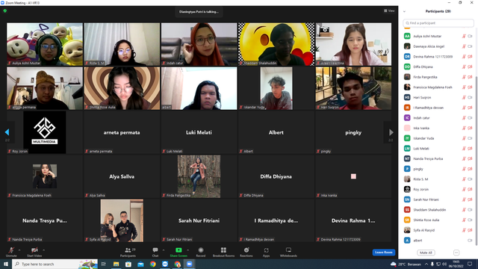
Task: Click Rista S. M avatar in participants list
Action: (x=407, y=179)
